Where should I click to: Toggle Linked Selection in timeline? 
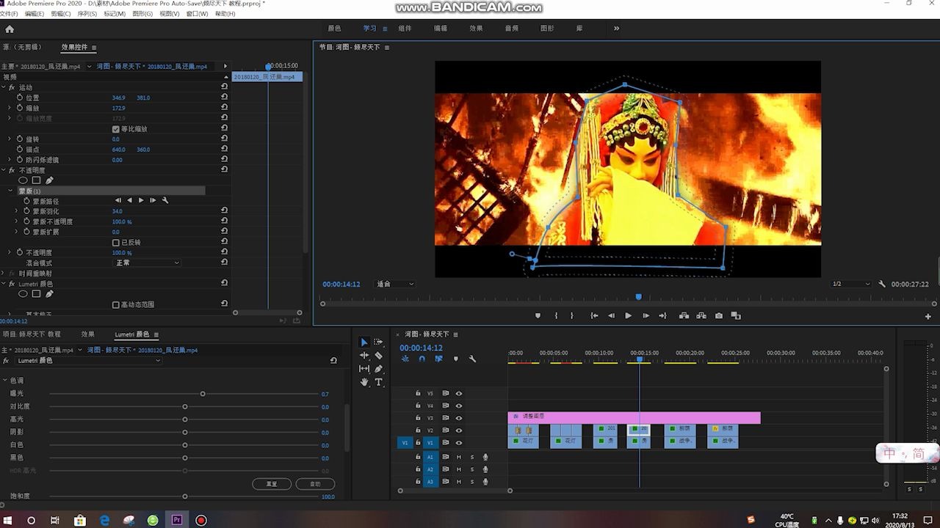[438, 359]
